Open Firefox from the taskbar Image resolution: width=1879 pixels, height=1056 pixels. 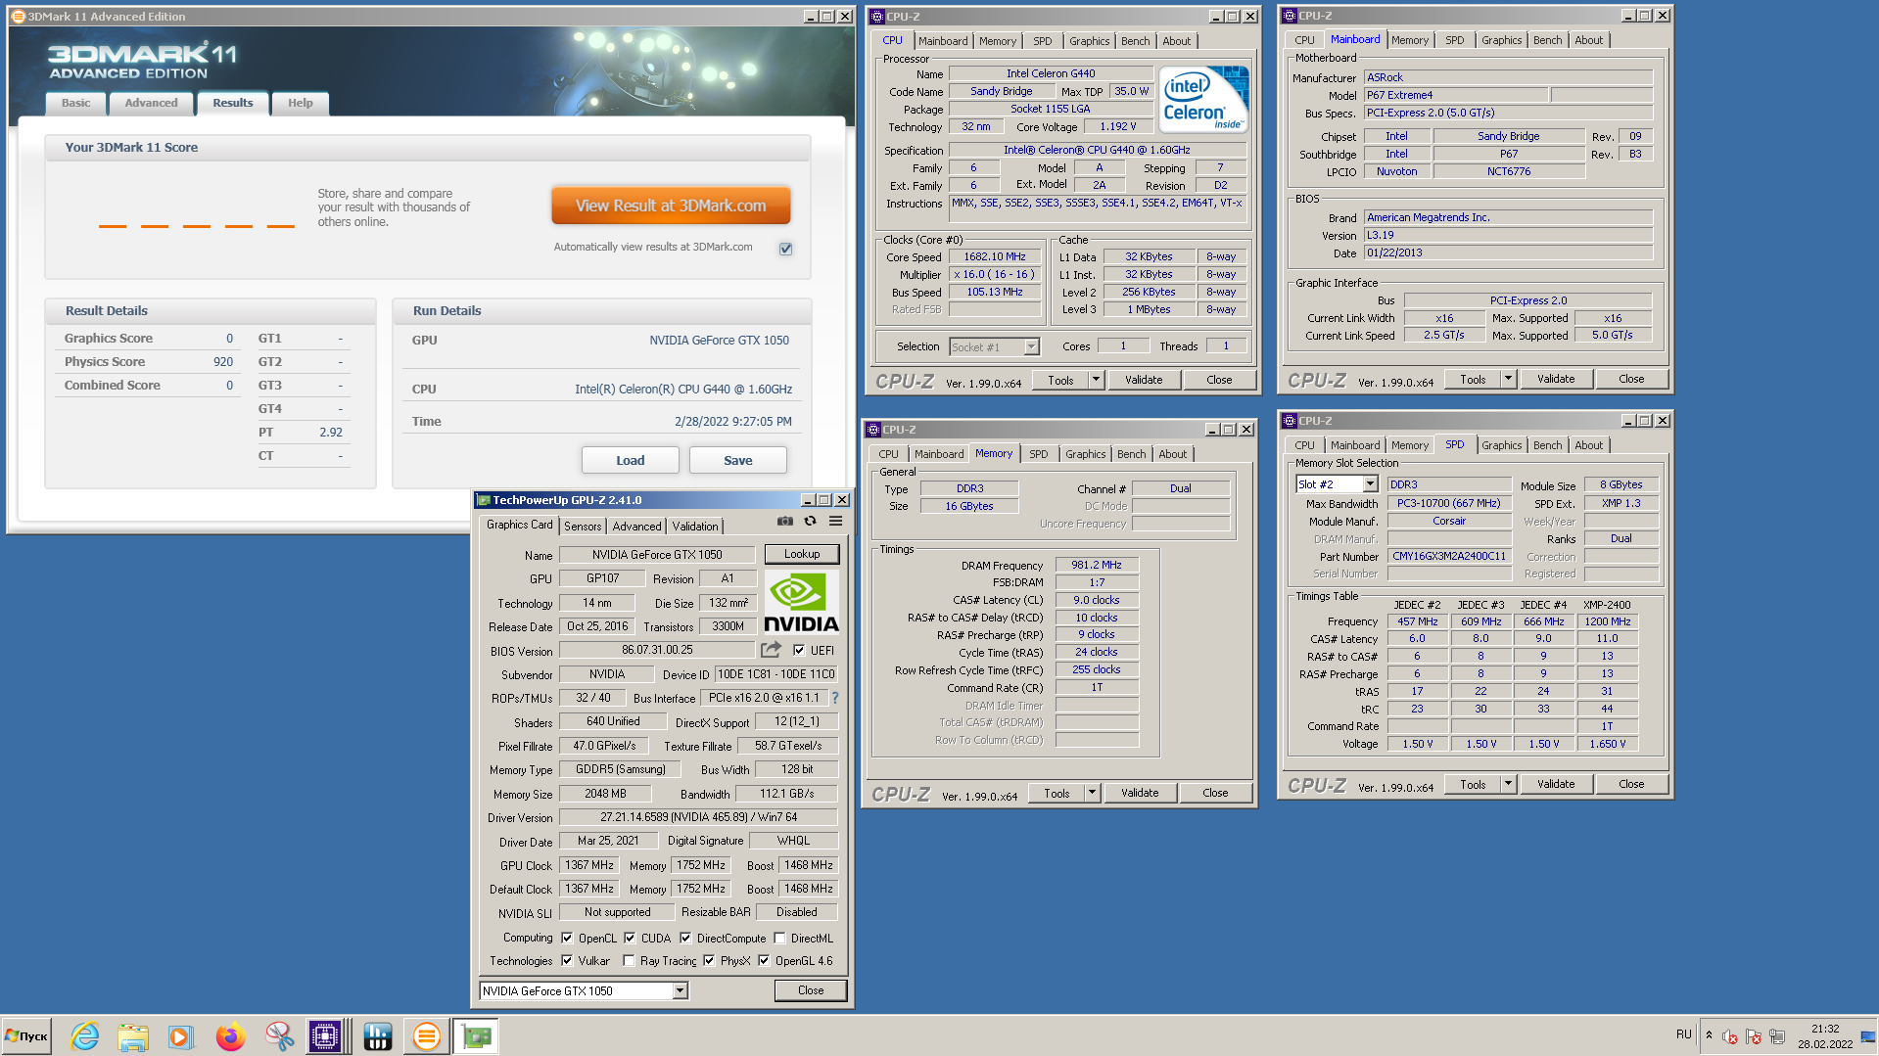[x=230, y=1036]
